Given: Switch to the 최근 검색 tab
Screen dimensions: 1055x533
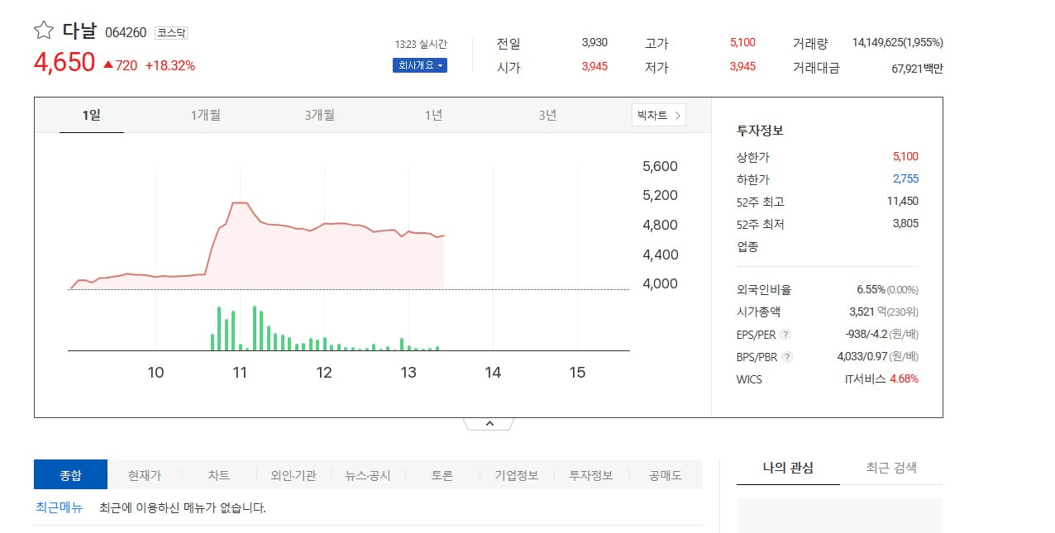Looking at the screenshot, I should [x=891, y=468].
